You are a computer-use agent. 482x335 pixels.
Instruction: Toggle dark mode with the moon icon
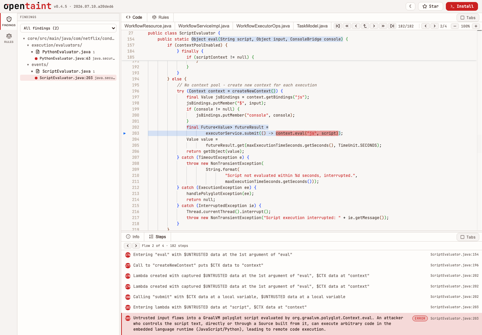[410, 6]
